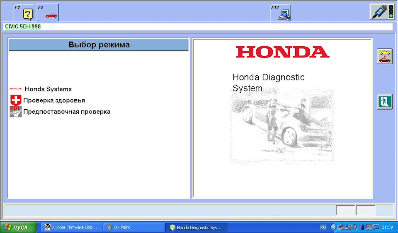Select Предпоставочная проверка mode
Image resolution: width=398 pixels, height=233 pixels.
pyautogui.click(x=67, y=112)
